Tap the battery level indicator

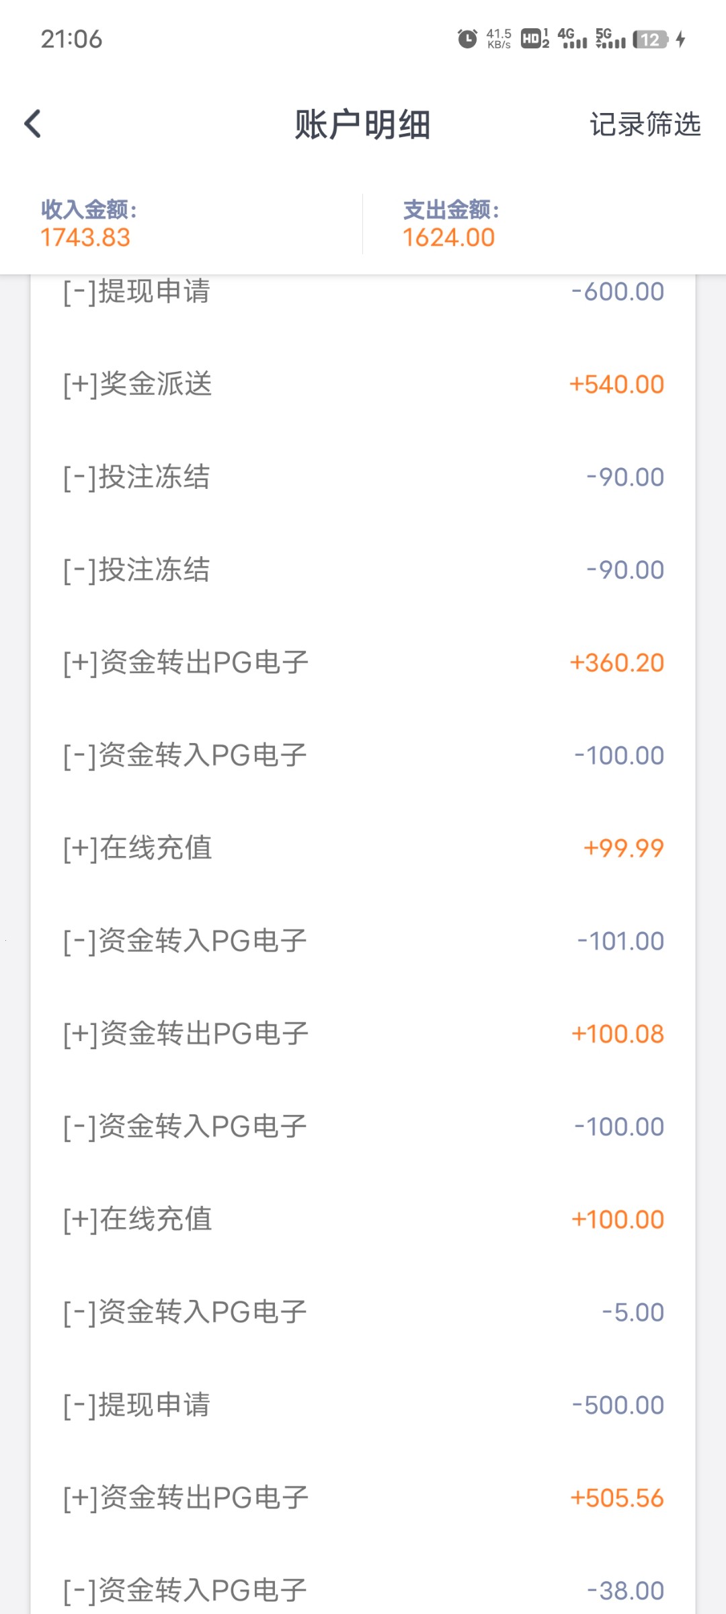pyautogui.click(x=650, y=40)
